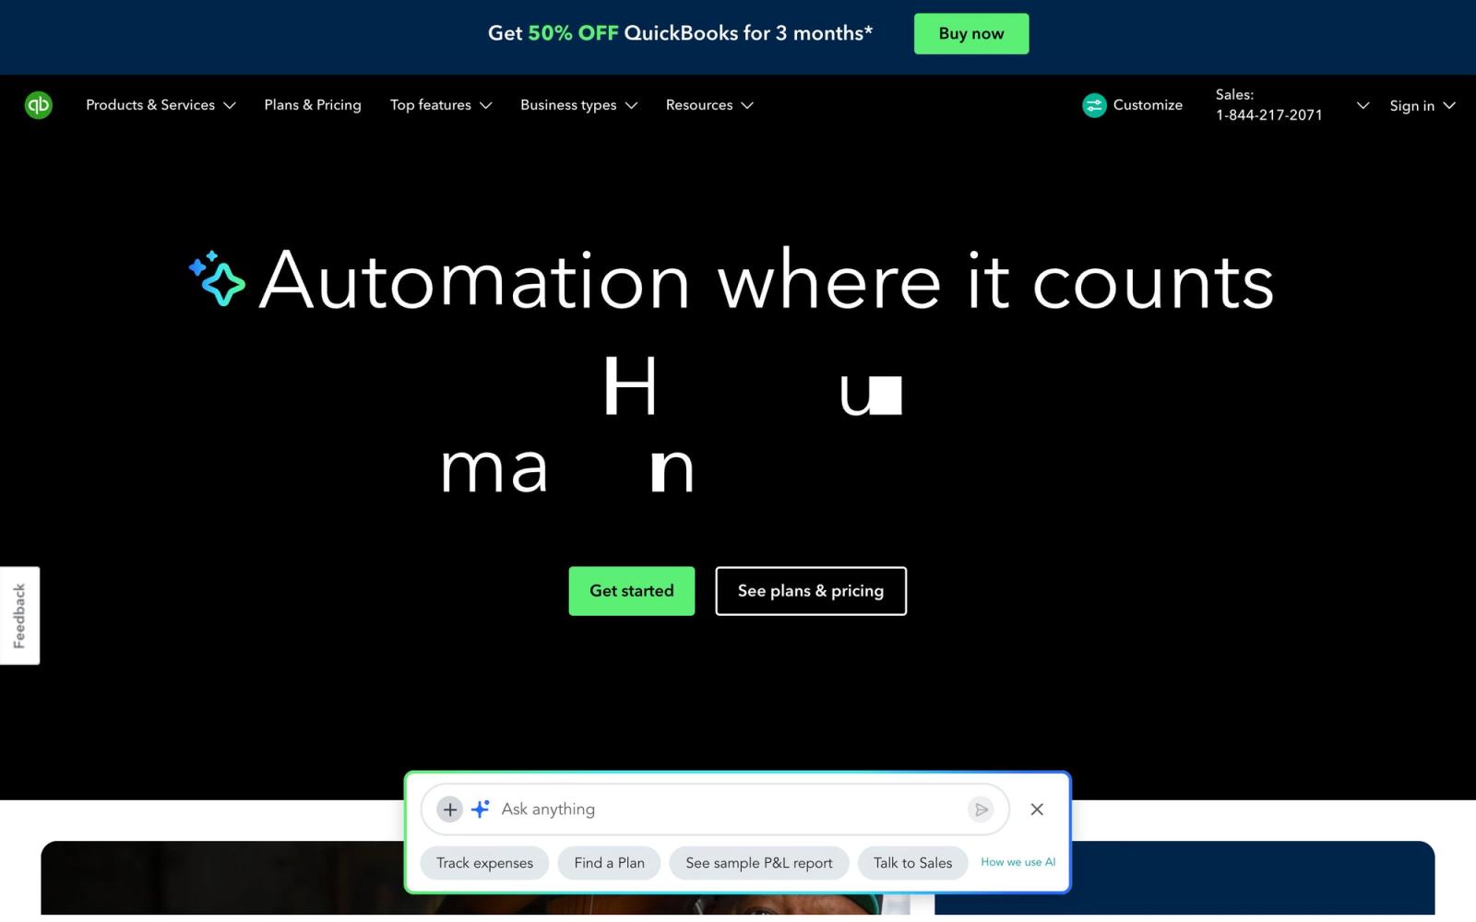Image resolution: width=1476 pixels, height=922 pixels.
Task: Expand the Top features dropdown
Action: (441, 105)
